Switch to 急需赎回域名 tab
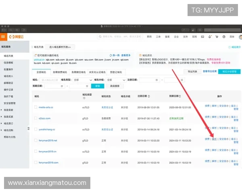This screenshot has width=242, height=193. [79, 72]
